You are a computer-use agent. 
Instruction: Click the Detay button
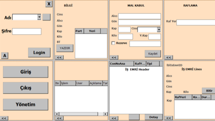pos(154,117)
